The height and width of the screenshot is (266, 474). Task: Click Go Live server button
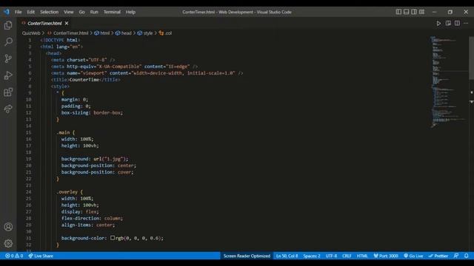click(413, 256)
